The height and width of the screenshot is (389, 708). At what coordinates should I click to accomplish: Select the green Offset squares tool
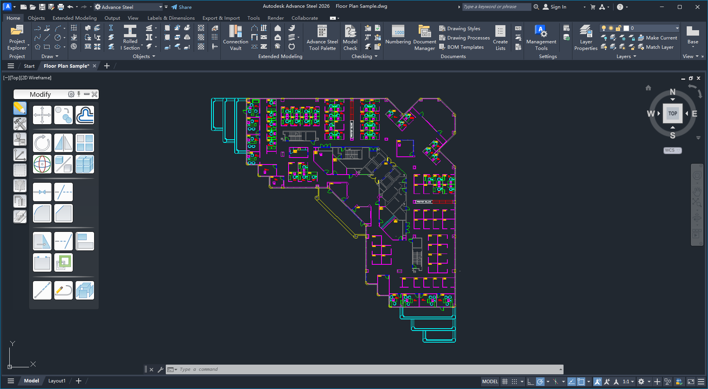64,262
